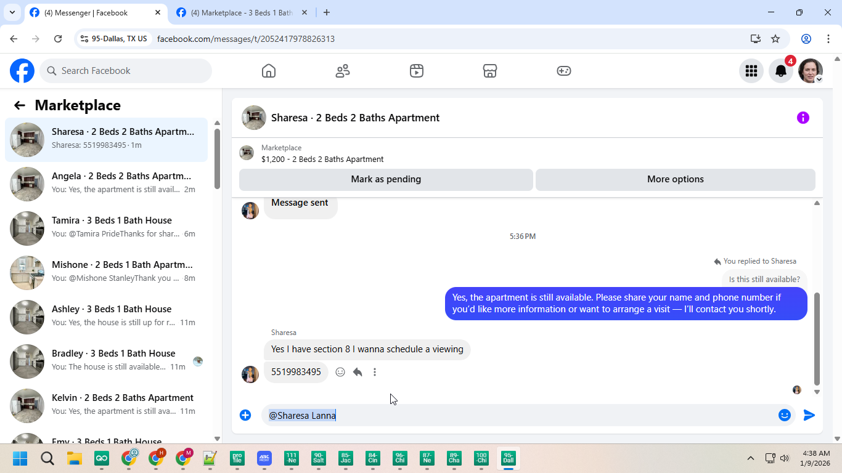Click the Search Facebook field
Image resolution: width=842 pixels, height=473 pixels.
126,71
